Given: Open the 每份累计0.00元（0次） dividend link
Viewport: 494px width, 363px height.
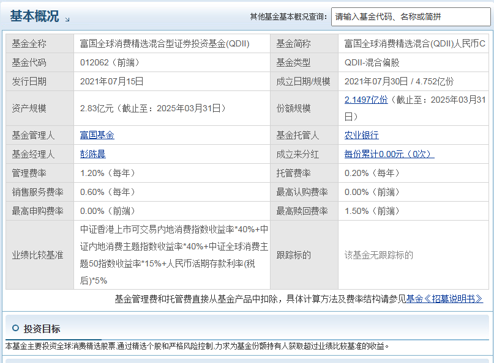Looking at the screenshot, I should pyautogui.click(x=389, y=154).
